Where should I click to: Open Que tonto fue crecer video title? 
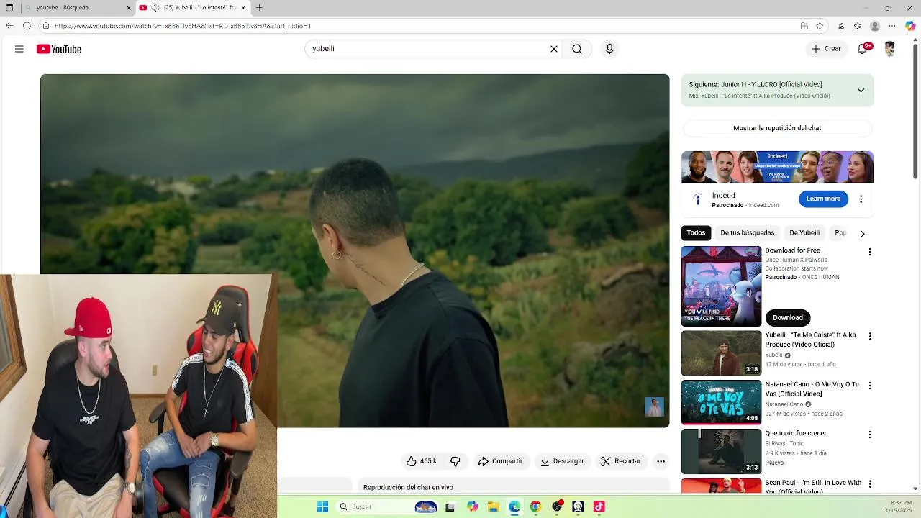pos(796,433)
